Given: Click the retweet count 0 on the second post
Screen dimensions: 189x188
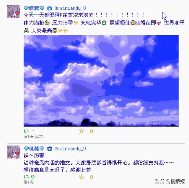Looking at the screenshot, I should [33, 177].
